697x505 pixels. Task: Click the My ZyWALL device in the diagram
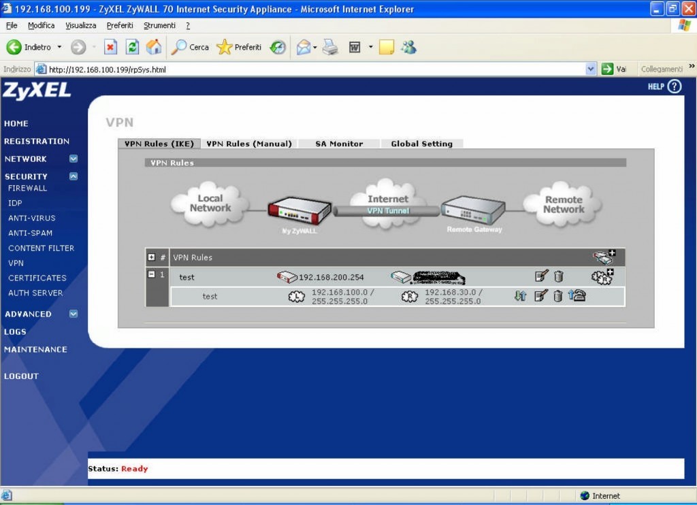pyautogui.click(x=299, y=210)
